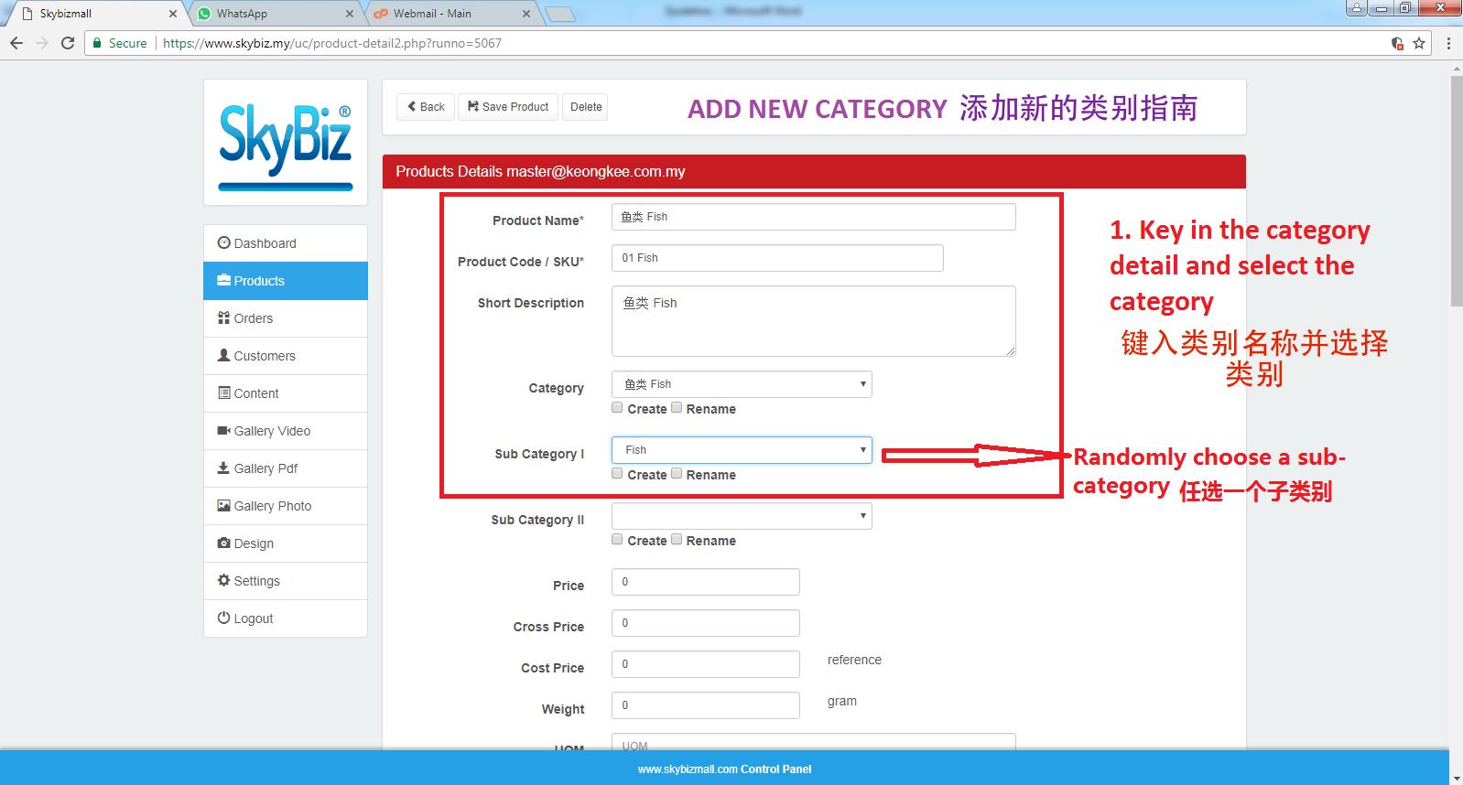This screenshot has height=785, width=1463.
Task: Click the Short Description text area
Action: [813, 321]
